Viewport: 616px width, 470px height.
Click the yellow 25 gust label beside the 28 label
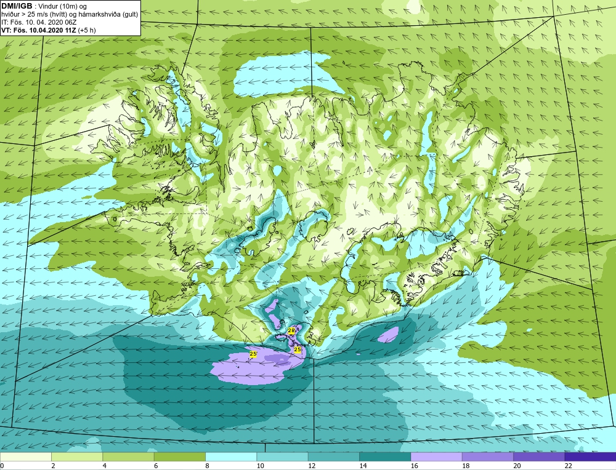(x=298, y=349)
